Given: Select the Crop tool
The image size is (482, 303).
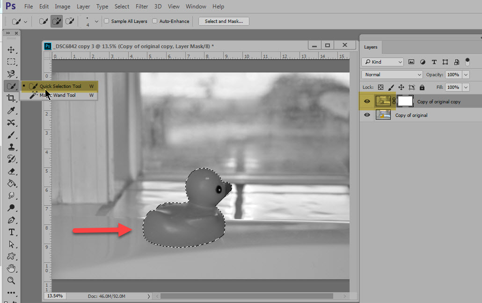Looking at the screenshot, I should pos(11,98).
